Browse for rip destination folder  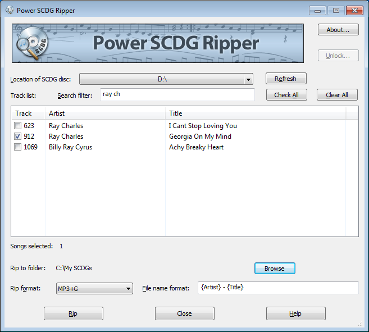click(x=275, y=269)
